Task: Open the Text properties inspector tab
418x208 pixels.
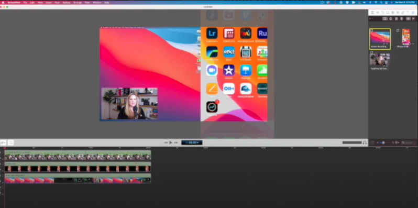Action: pos(408,13)
